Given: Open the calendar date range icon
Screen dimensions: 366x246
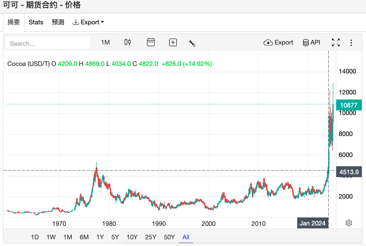Looking at the screenshot, I should point(151,42).
